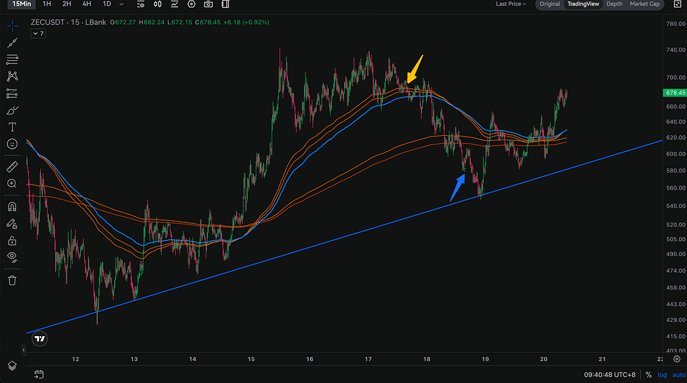
Task: Click the 780.00 price axis label
Action: coord(676,23)
